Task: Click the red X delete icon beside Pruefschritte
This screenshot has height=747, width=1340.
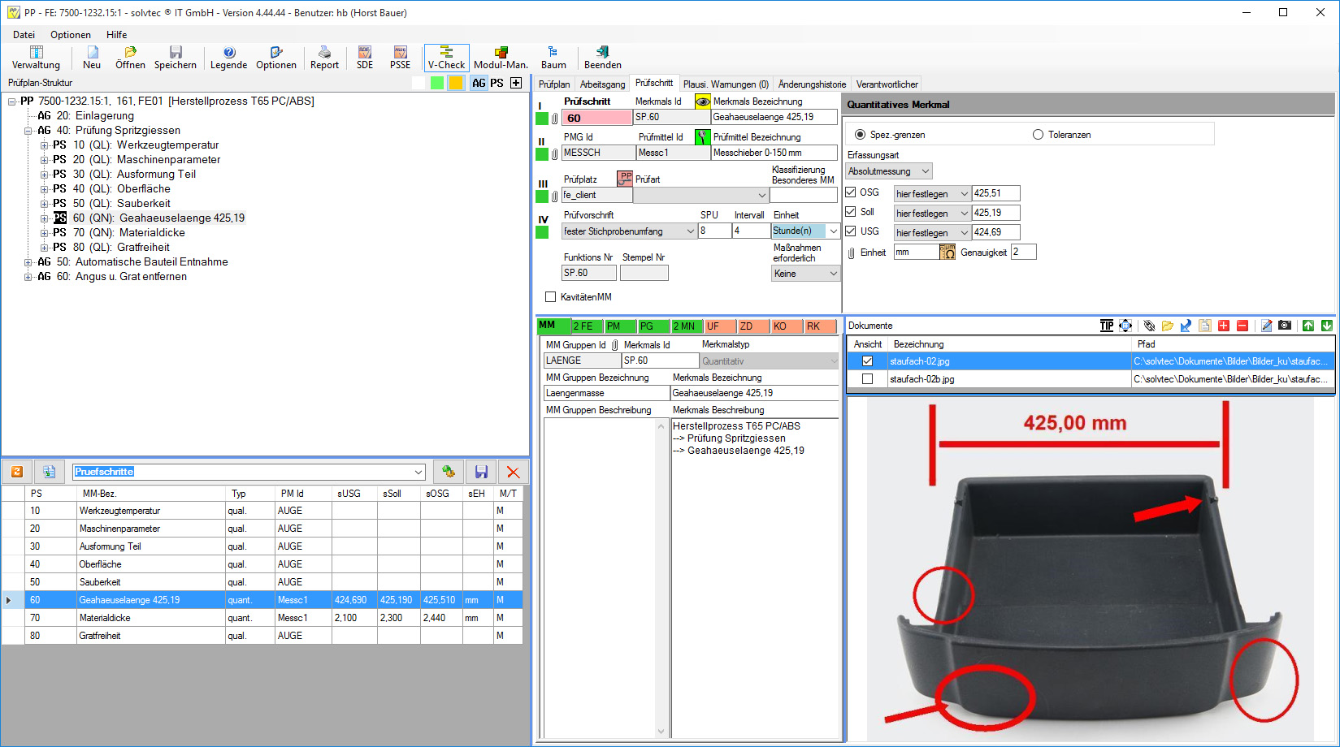Action: [513, 472]
